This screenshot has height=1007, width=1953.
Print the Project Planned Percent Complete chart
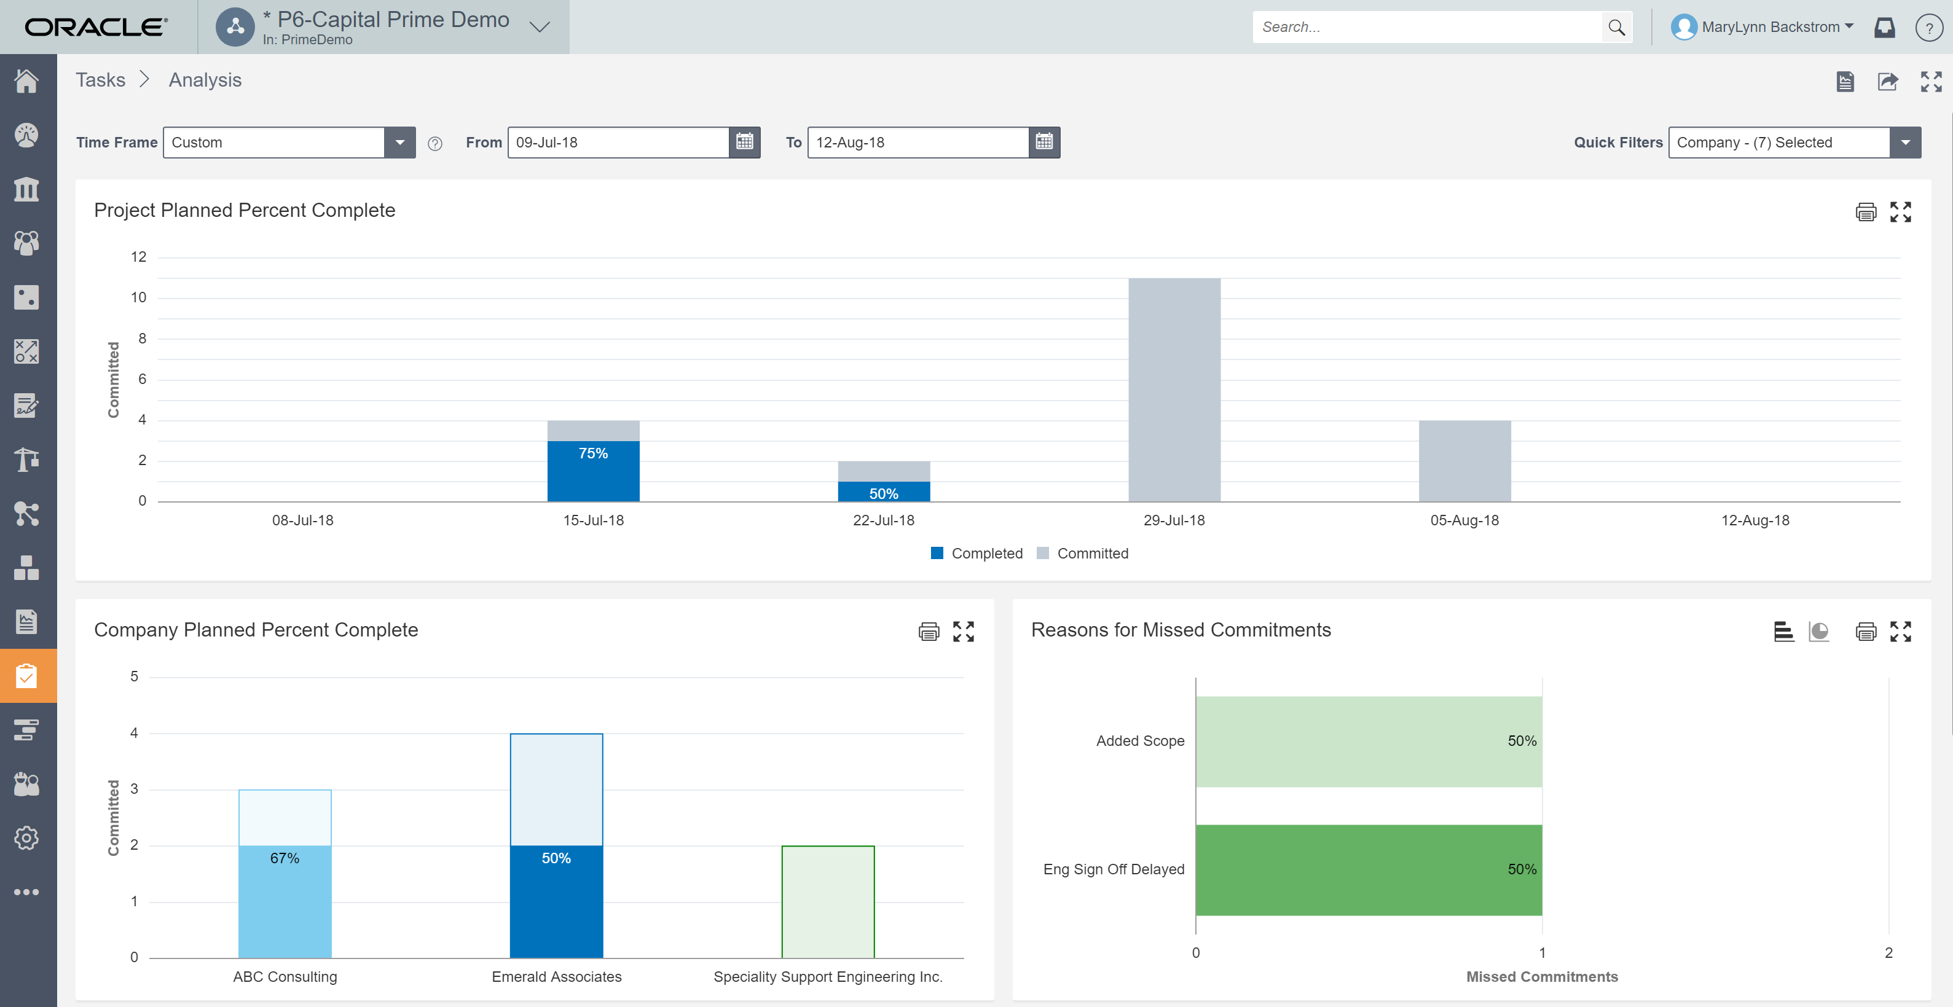[x=1866, y=211]
